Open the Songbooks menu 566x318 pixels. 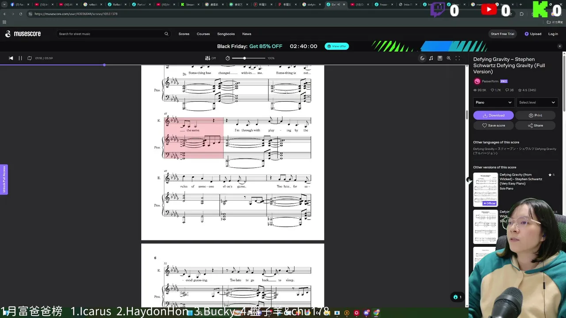click(226, 34)
